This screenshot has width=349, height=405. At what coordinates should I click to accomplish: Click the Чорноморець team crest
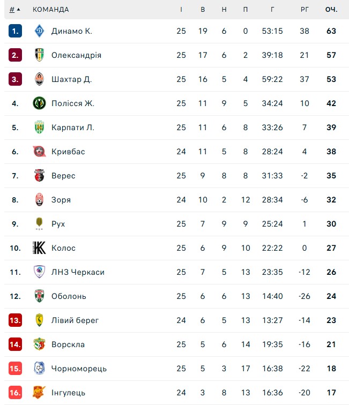tap(39, 369)
